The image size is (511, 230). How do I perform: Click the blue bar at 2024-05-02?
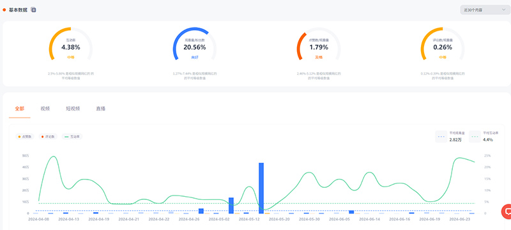231,205
